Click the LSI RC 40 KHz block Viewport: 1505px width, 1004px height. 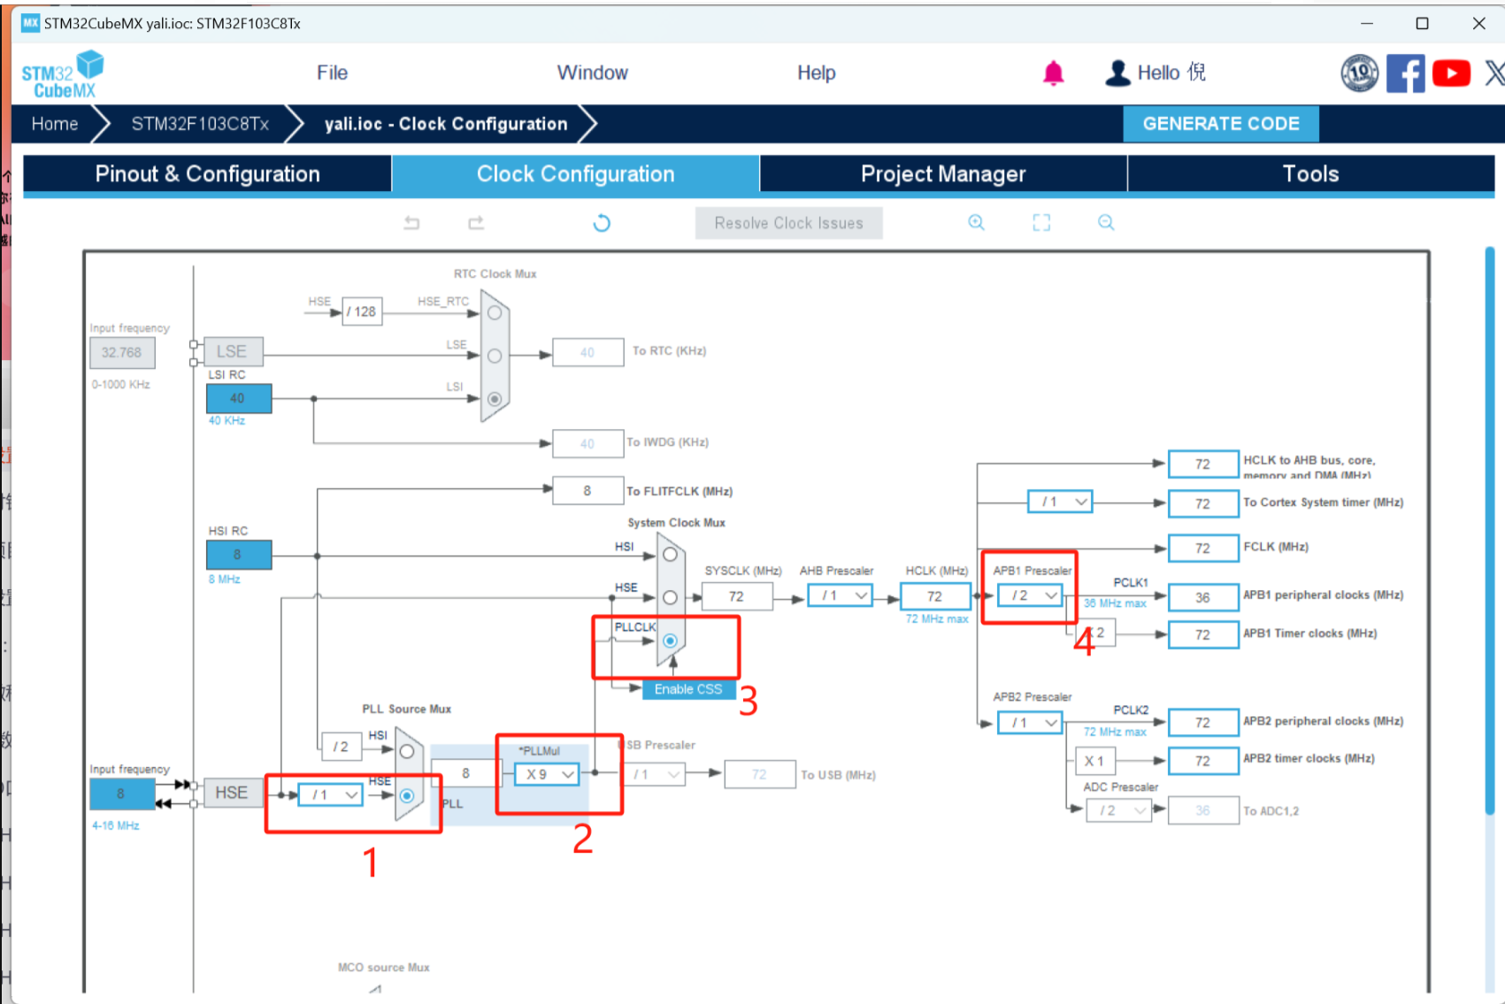point(239,399)
